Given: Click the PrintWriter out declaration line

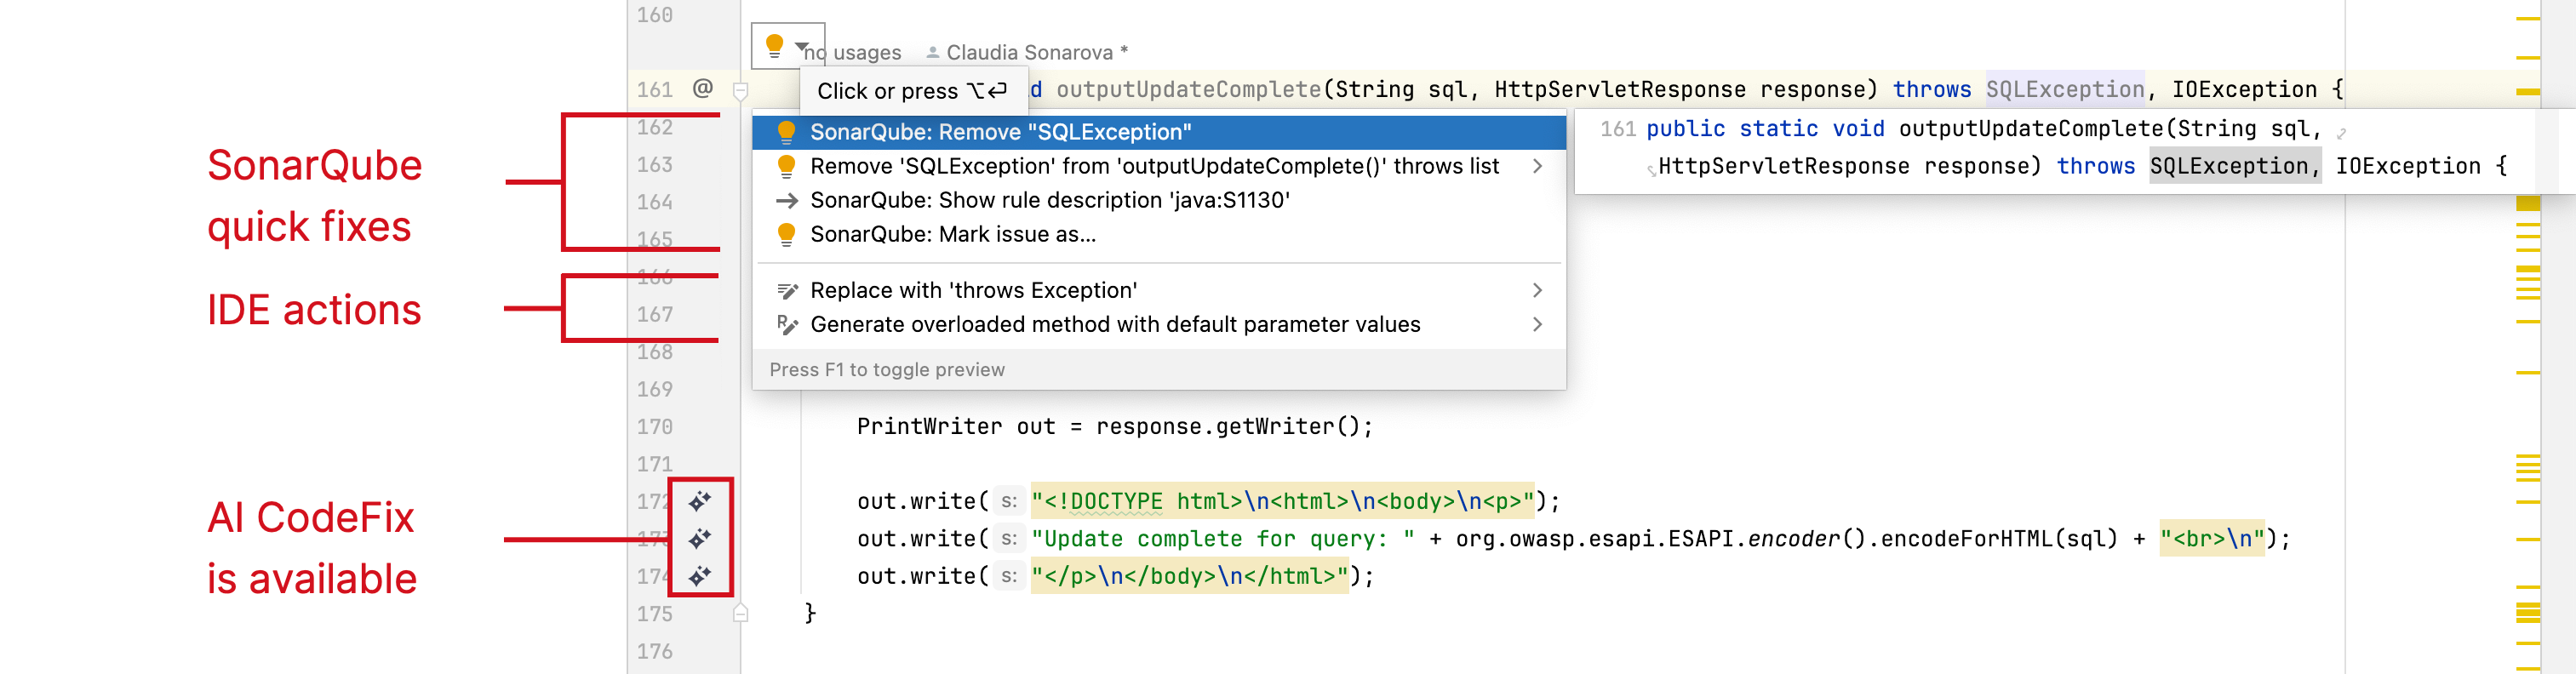Looking at the screenshot, I should [x=1115, y=426].
